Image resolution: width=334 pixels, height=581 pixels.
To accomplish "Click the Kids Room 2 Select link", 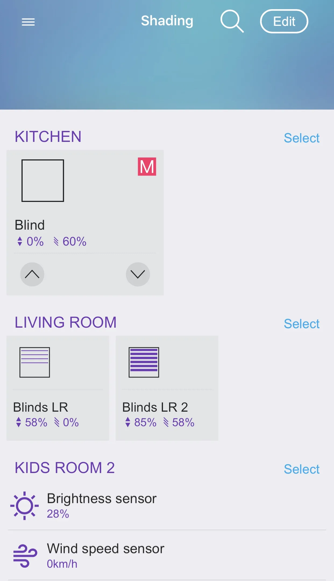I will click(x=301, y=469).
